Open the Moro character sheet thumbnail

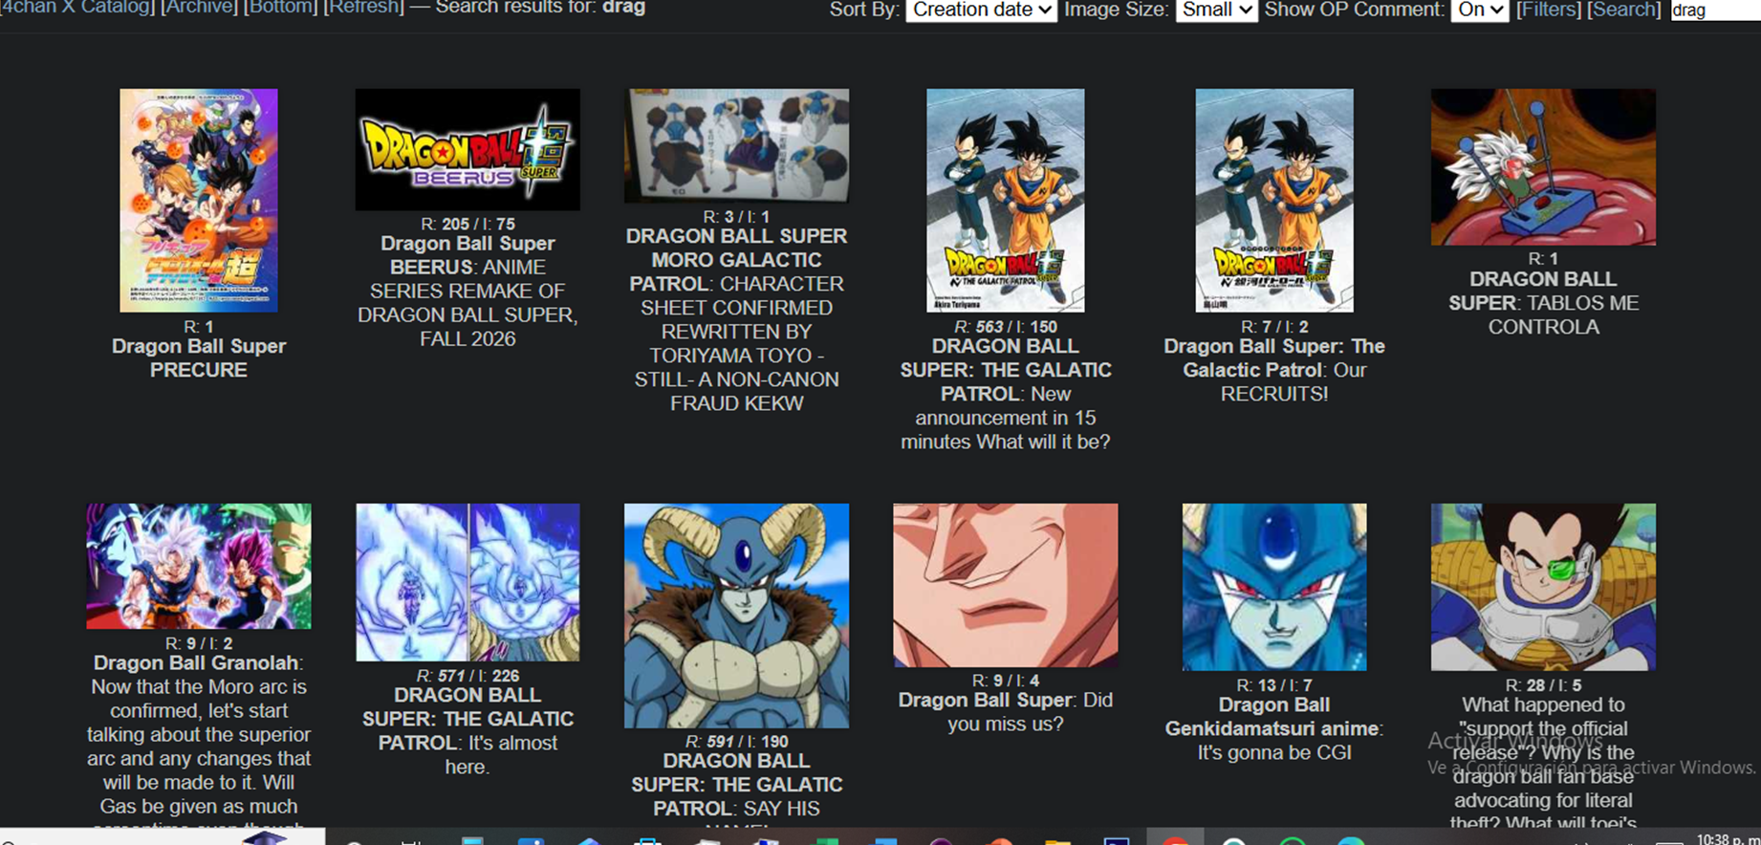[736, 145]
